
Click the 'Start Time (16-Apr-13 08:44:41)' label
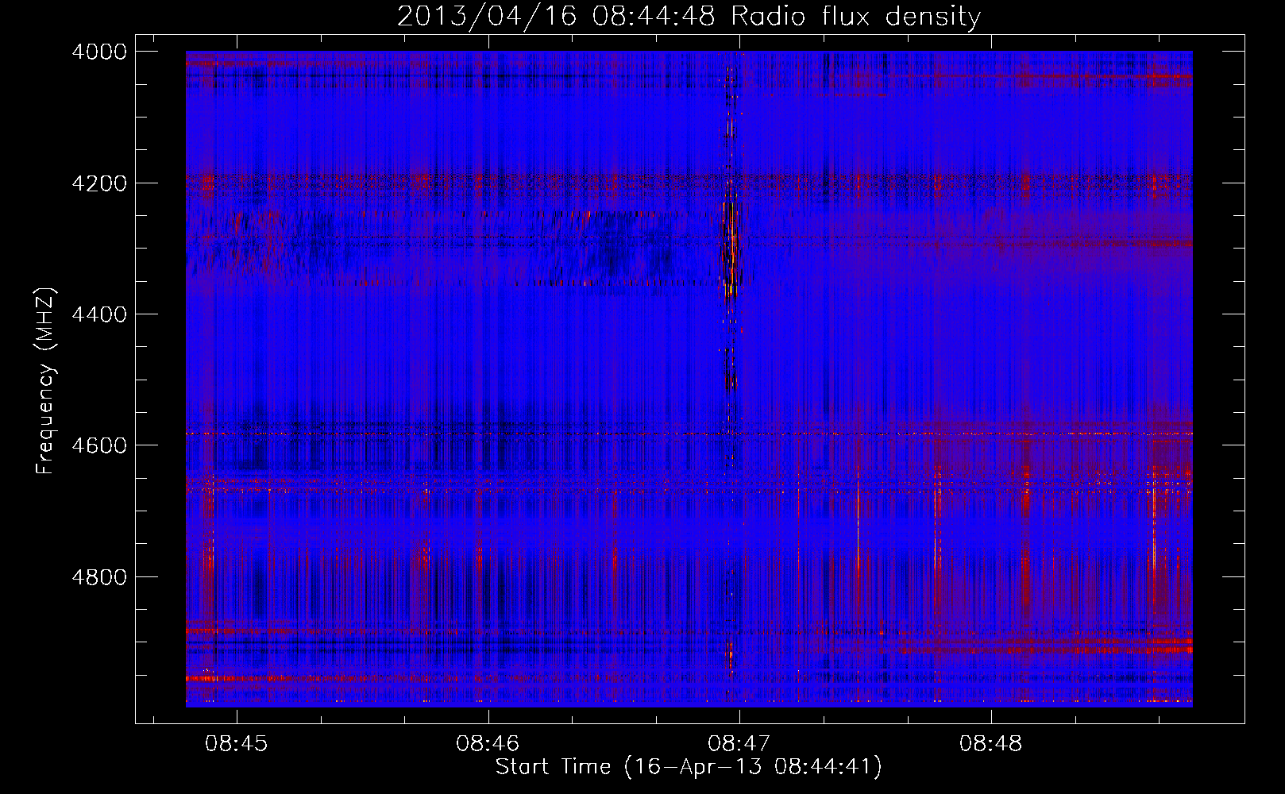(x=689, y=767)
